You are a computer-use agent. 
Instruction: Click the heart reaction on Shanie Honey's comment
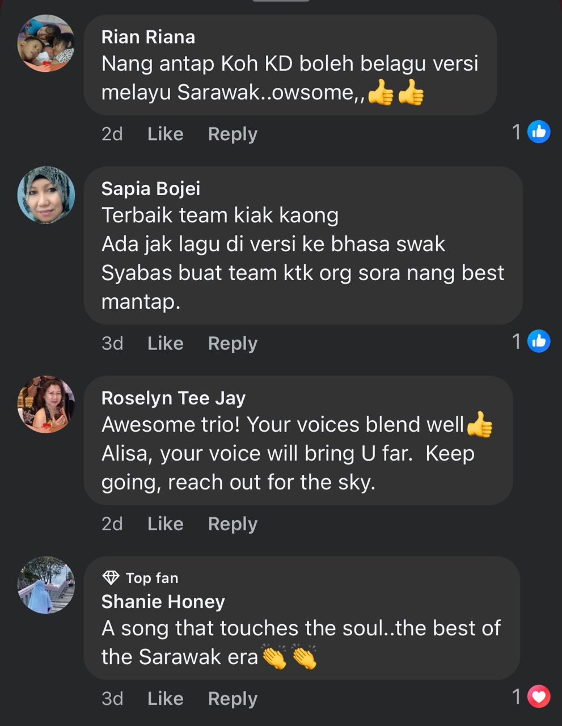pyautogui.click(x=538, y=697)
